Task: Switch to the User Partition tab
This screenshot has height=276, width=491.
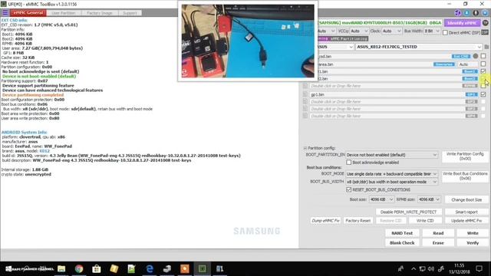Action: point(64,13)
